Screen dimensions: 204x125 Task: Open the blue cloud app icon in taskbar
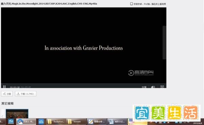tap(41, 122)
